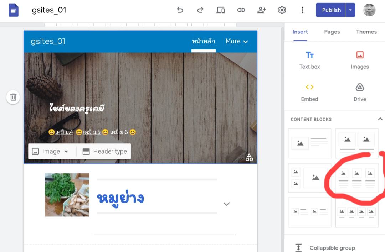Image resolution: width=385 pixels, height=252 pixels.
Task: Insert a file from Drive
Action: pos(360,92)
